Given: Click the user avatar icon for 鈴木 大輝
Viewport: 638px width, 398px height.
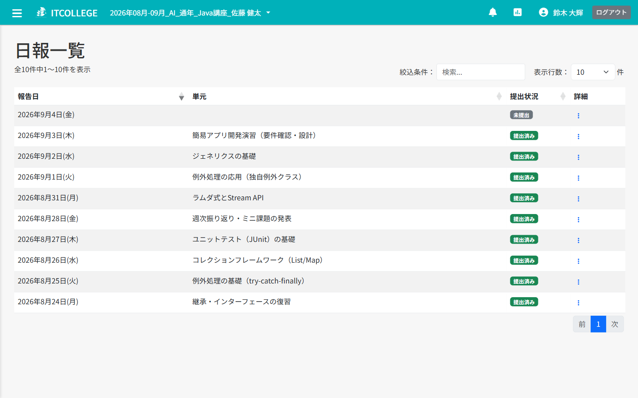Looking at the screenshot, I should 543,12.
